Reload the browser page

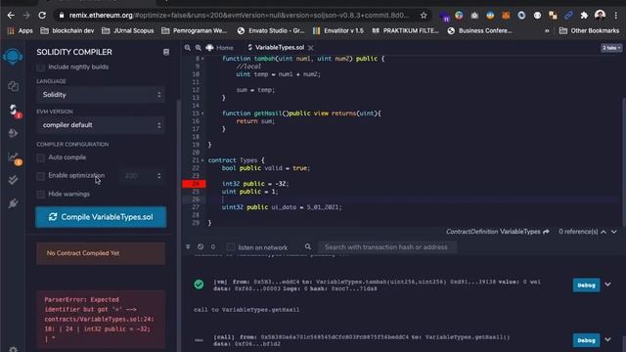point(42,16)
